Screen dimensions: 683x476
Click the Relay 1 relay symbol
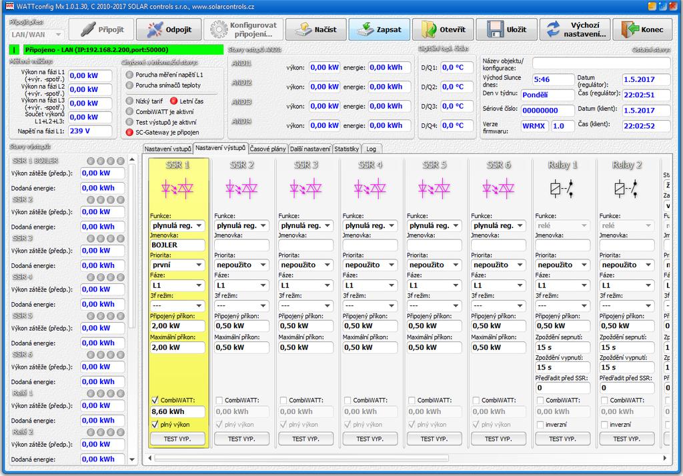tap(562, 189)
